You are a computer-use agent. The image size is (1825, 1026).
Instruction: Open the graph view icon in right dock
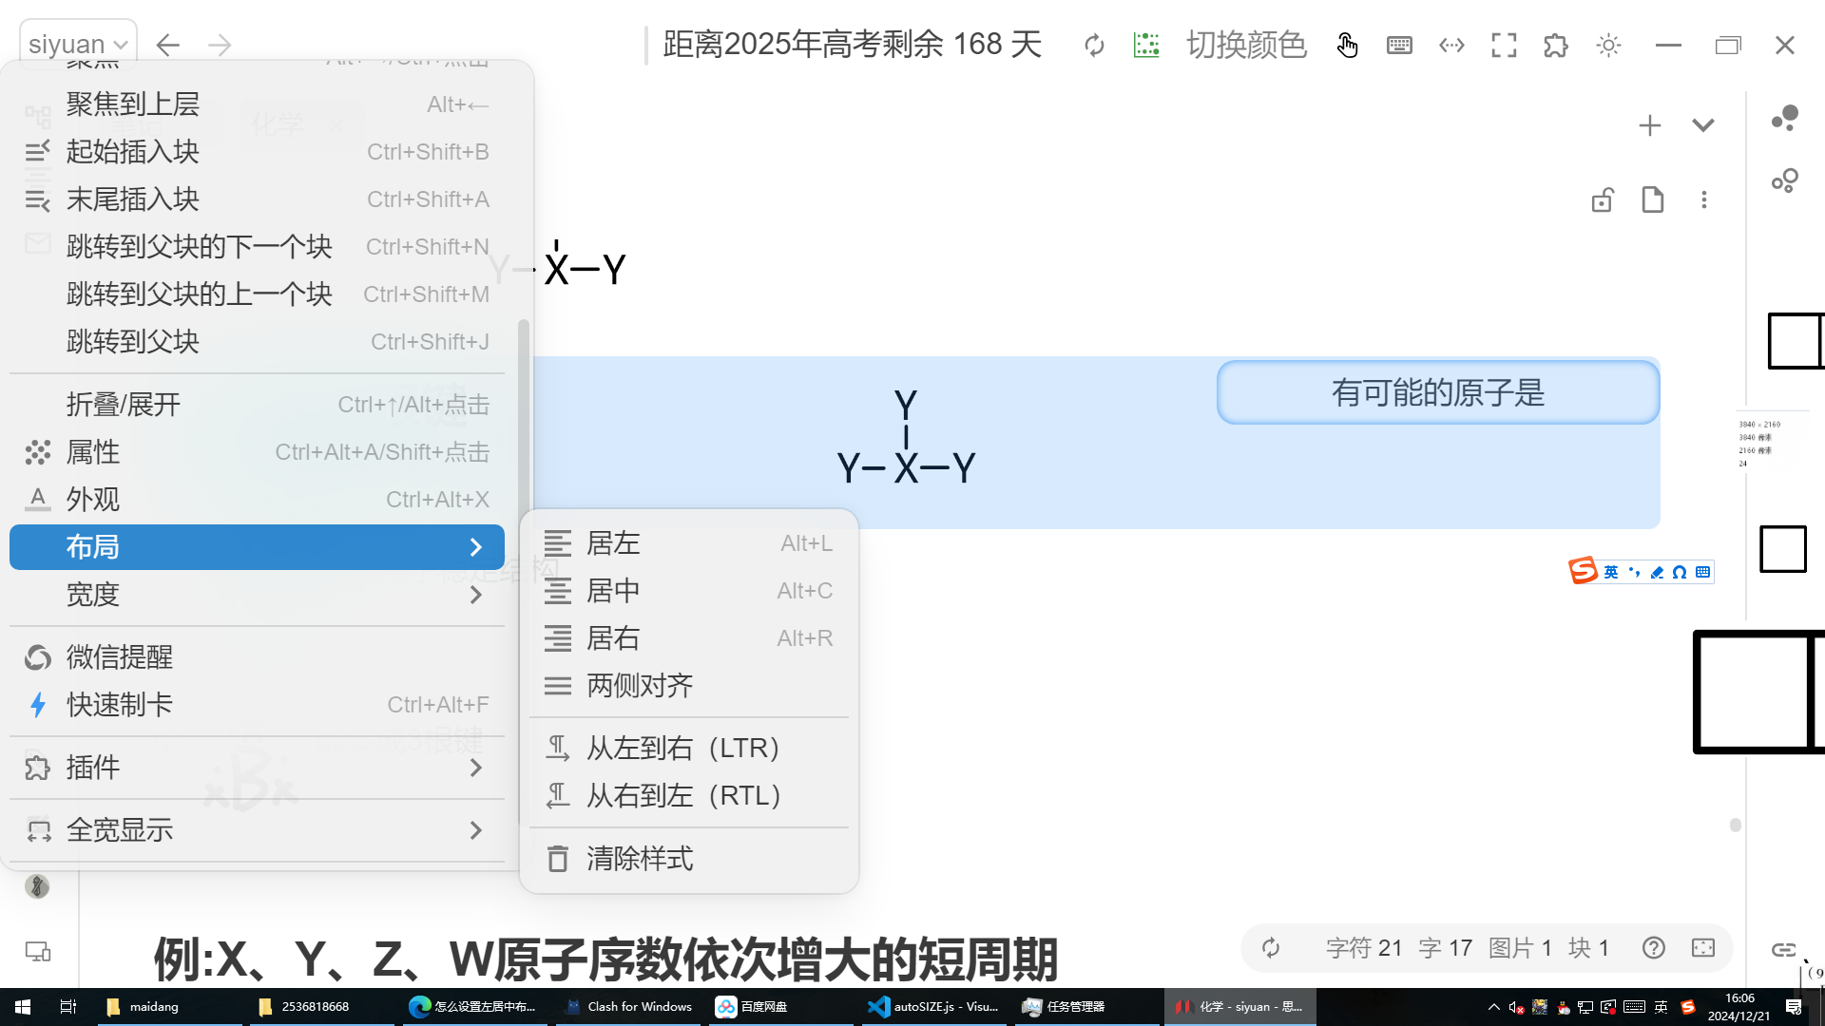tap(1785, 118)
